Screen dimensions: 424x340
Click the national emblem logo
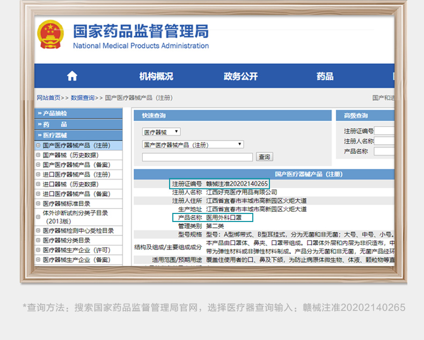point(50,35)
